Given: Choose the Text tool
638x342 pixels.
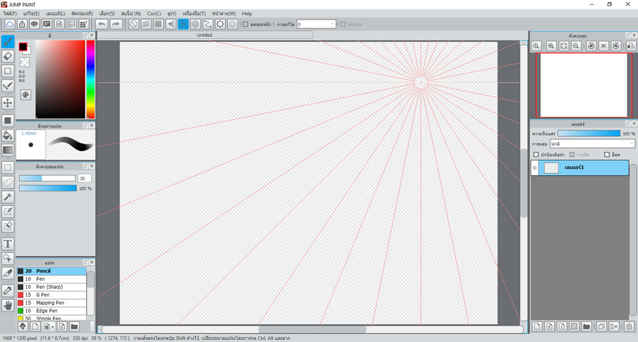Looking at the screenshot, I should [x=8, y=243].
